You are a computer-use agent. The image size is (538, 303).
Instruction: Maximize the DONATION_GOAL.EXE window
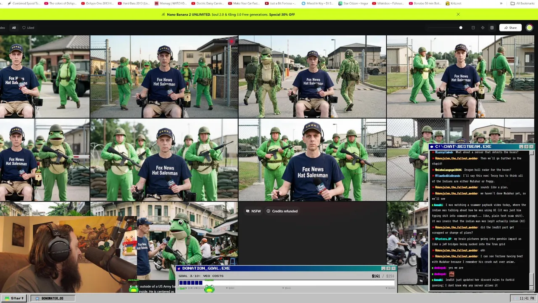click(x=388, y=268)
